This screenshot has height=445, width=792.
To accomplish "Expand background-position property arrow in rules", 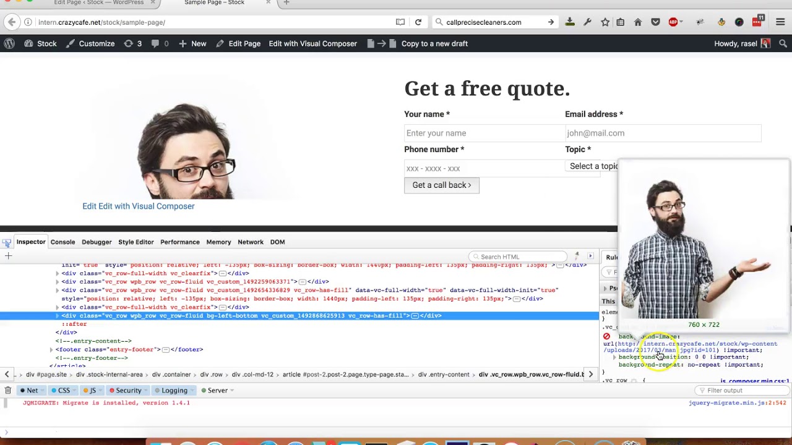I will click(614, 357).
